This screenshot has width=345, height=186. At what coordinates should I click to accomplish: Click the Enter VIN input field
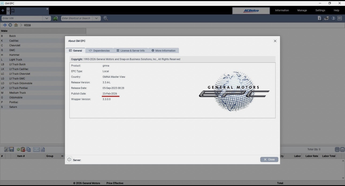tap(22, 18)
